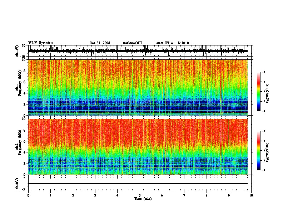Click the 'station=OUI' label
Viewport: 283px width, 219px height.
(132, 43)
